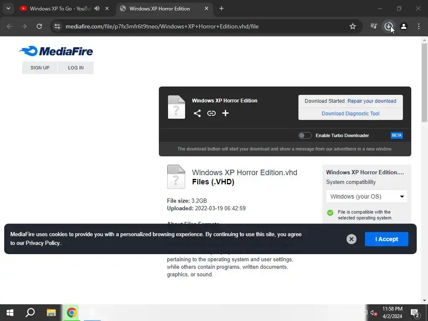This screenshot has height=321, width=428.
Task: Click the green compatibility checkmark icon
Action: coord(330,213)
